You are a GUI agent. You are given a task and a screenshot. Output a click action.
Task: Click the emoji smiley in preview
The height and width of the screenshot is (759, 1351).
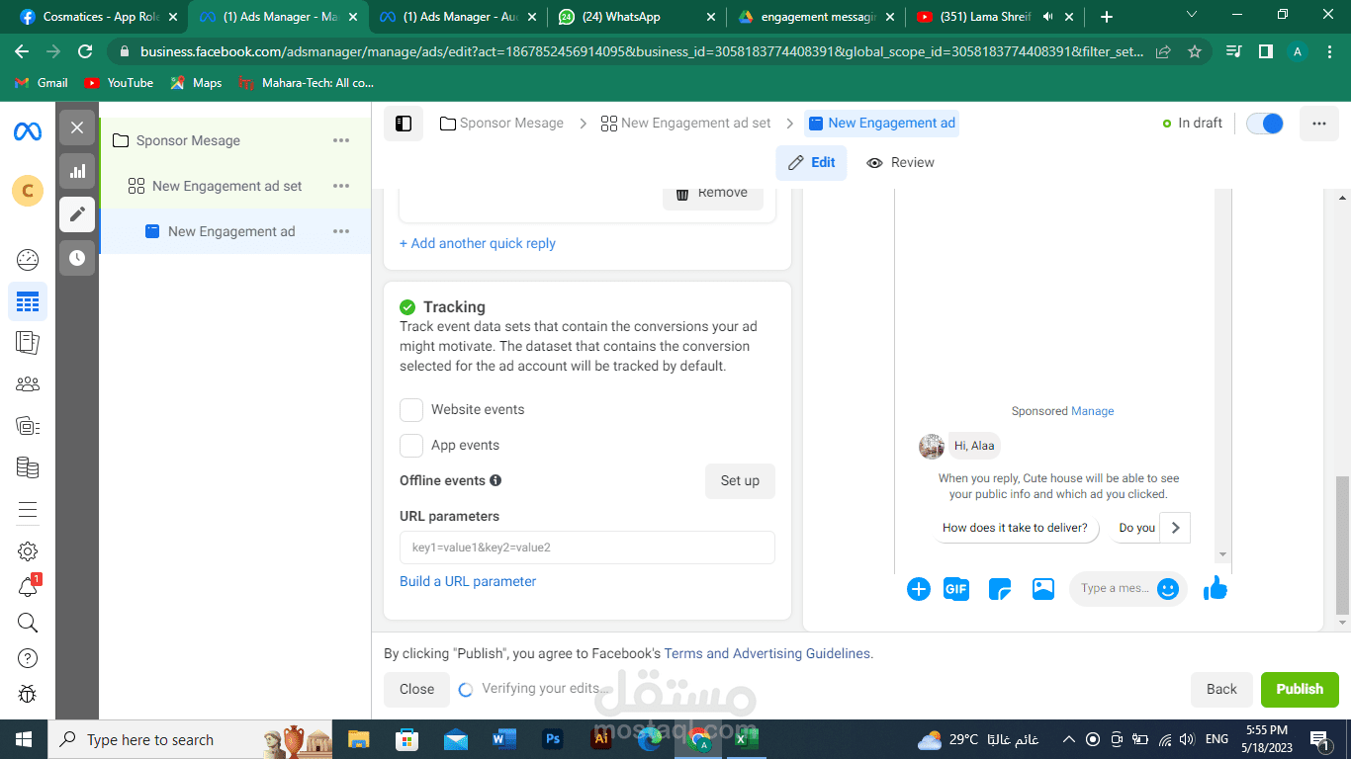[1168, 589]
